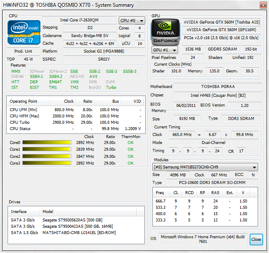Click the 1536 MB video memory field
The image size is (269, 253).
(x=193, y=49)
